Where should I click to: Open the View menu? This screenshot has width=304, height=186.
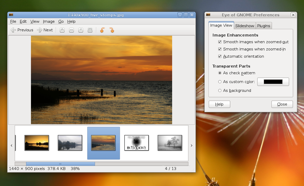35,21
